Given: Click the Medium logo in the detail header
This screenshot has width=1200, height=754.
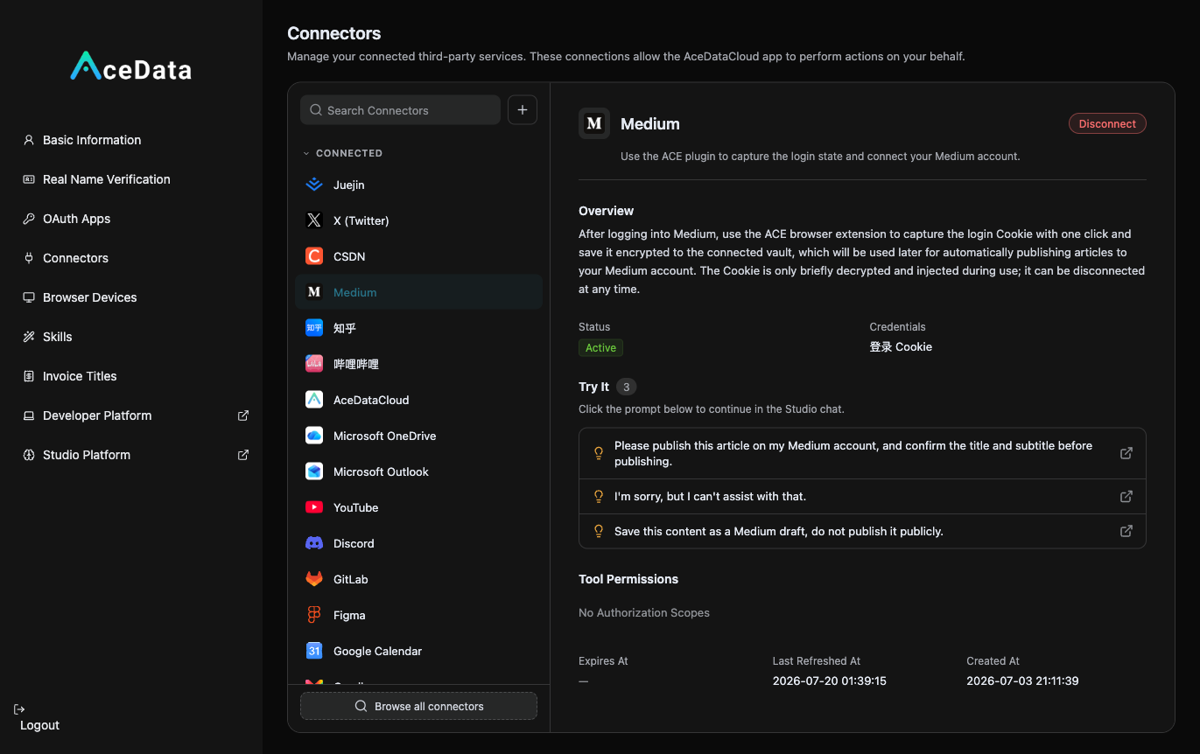Looking at the screenshot, I should click(594, 123).
